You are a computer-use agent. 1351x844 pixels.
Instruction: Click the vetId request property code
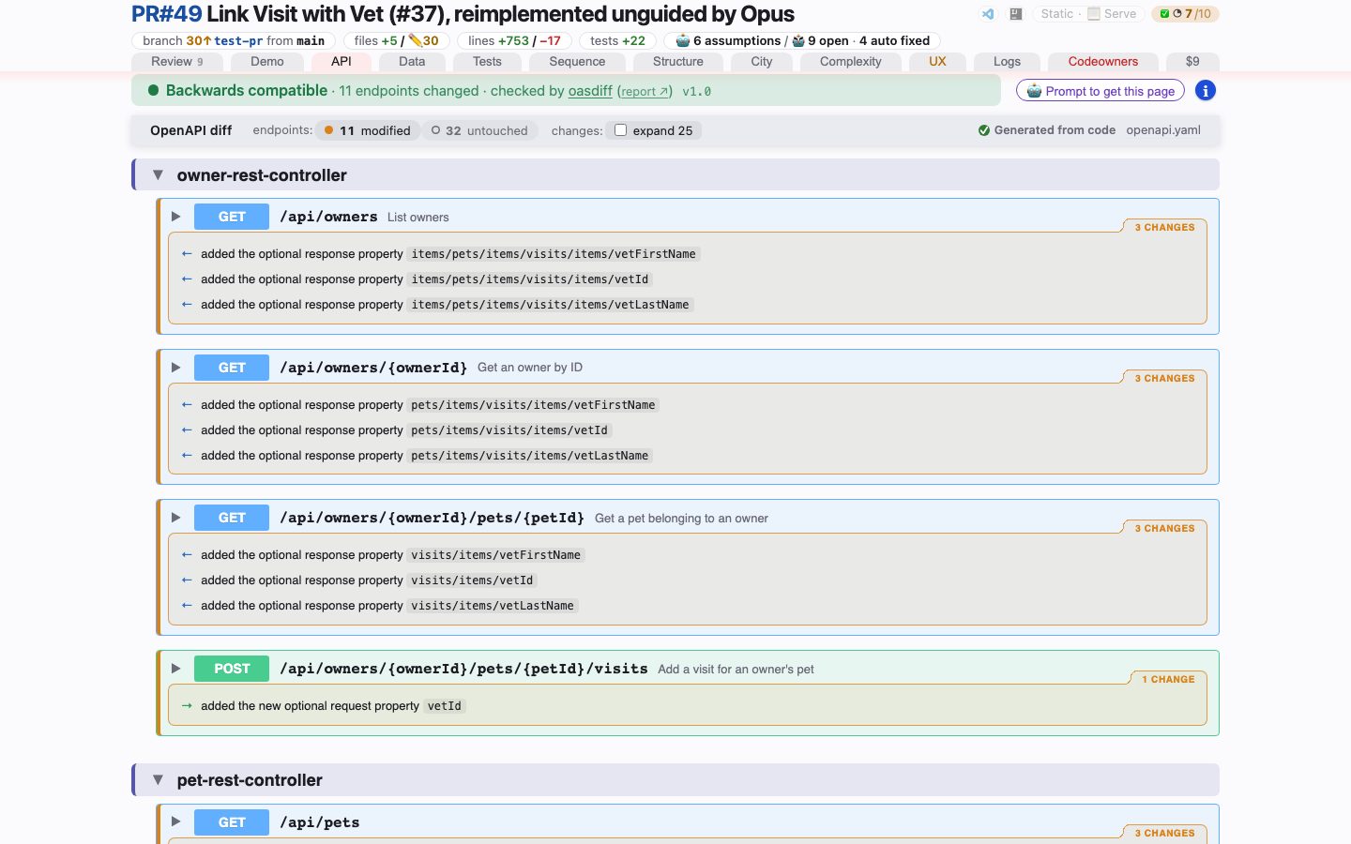[x=445, y=706]
